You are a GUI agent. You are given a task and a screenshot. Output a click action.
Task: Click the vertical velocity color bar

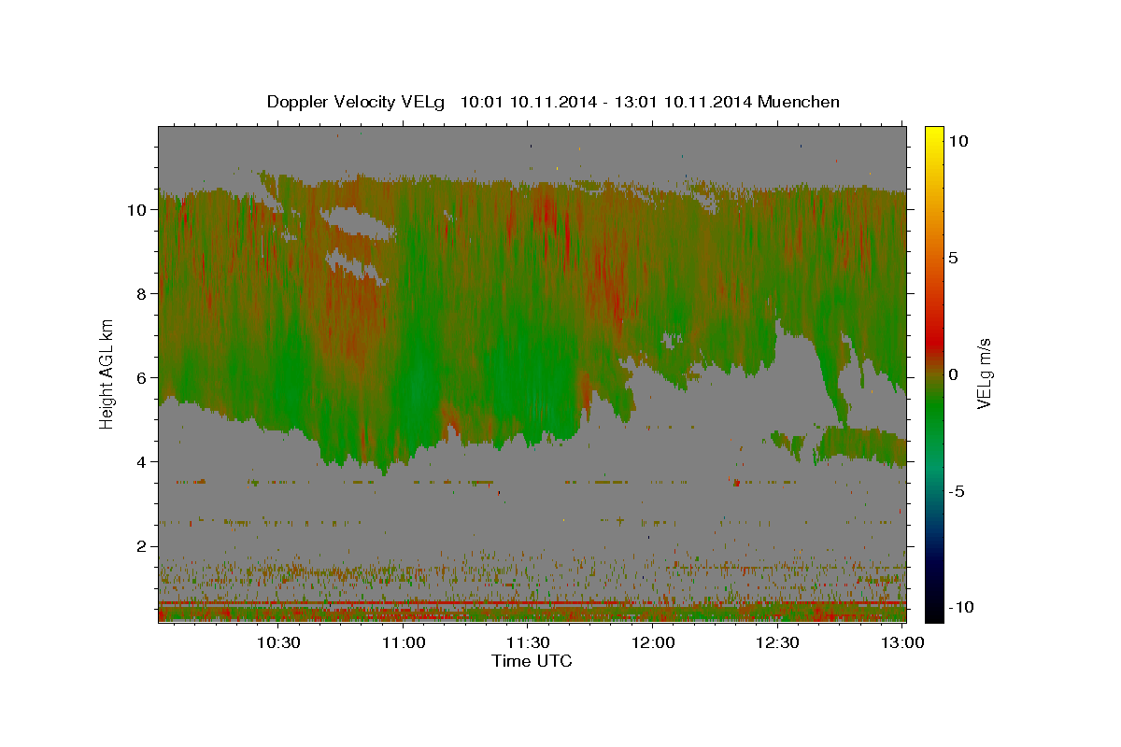coord(933,373)
